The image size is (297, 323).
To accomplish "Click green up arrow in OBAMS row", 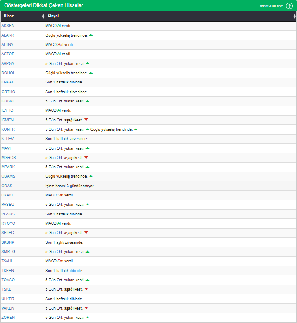I will tap(91, 176).
